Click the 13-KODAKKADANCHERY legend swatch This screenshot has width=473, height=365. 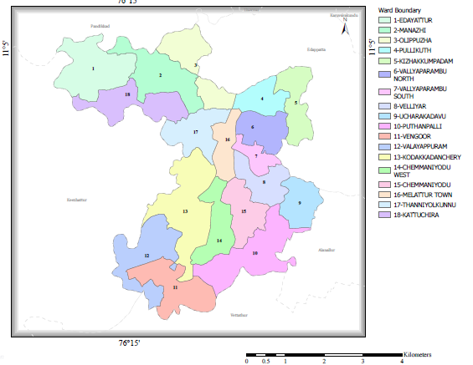[x=384, y=157]
